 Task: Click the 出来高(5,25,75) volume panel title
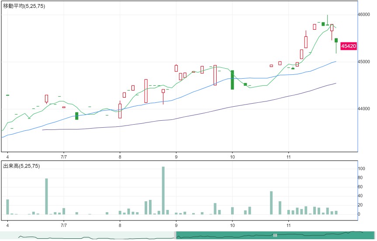(x=21, y=166)
